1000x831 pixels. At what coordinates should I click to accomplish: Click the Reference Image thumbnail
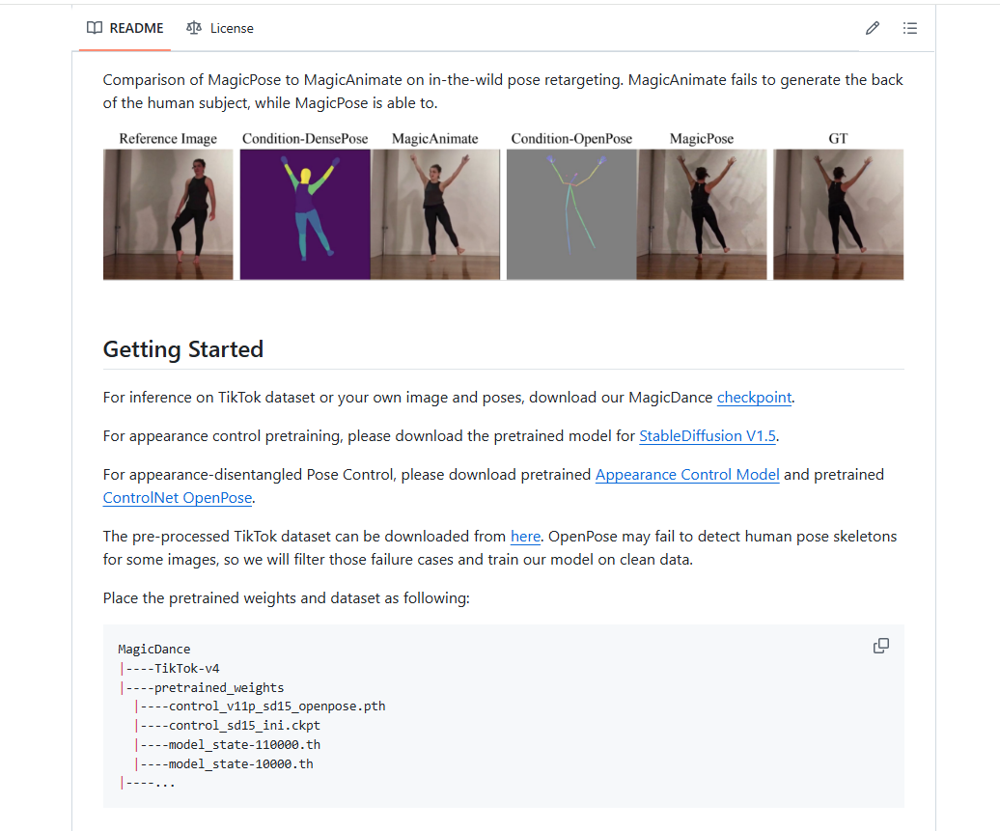pyautogui.click(x=168, y=214)
